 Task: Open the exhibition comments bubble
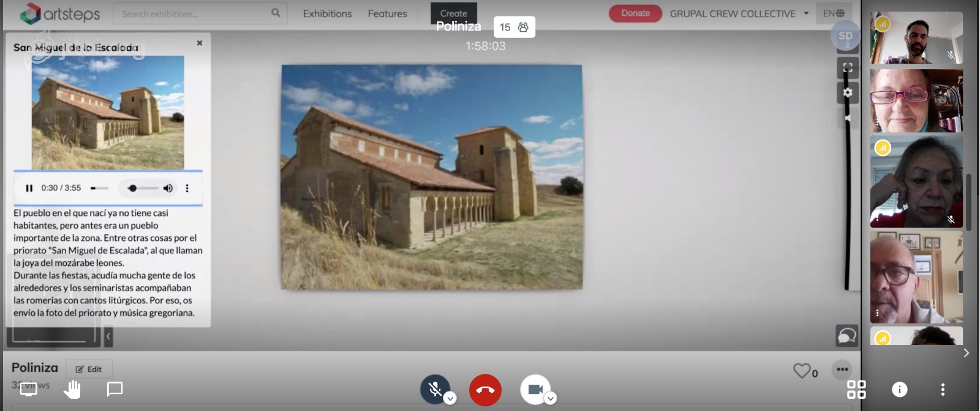846,336
